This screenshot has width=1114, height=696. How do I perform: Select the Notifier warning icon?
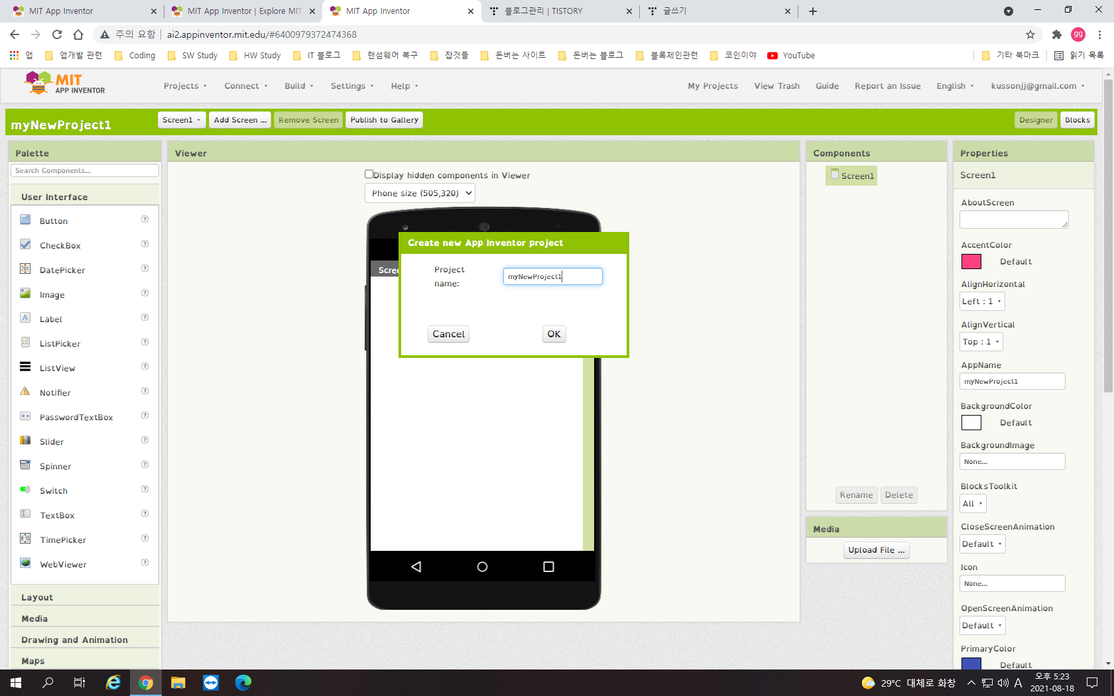point(25,392)
